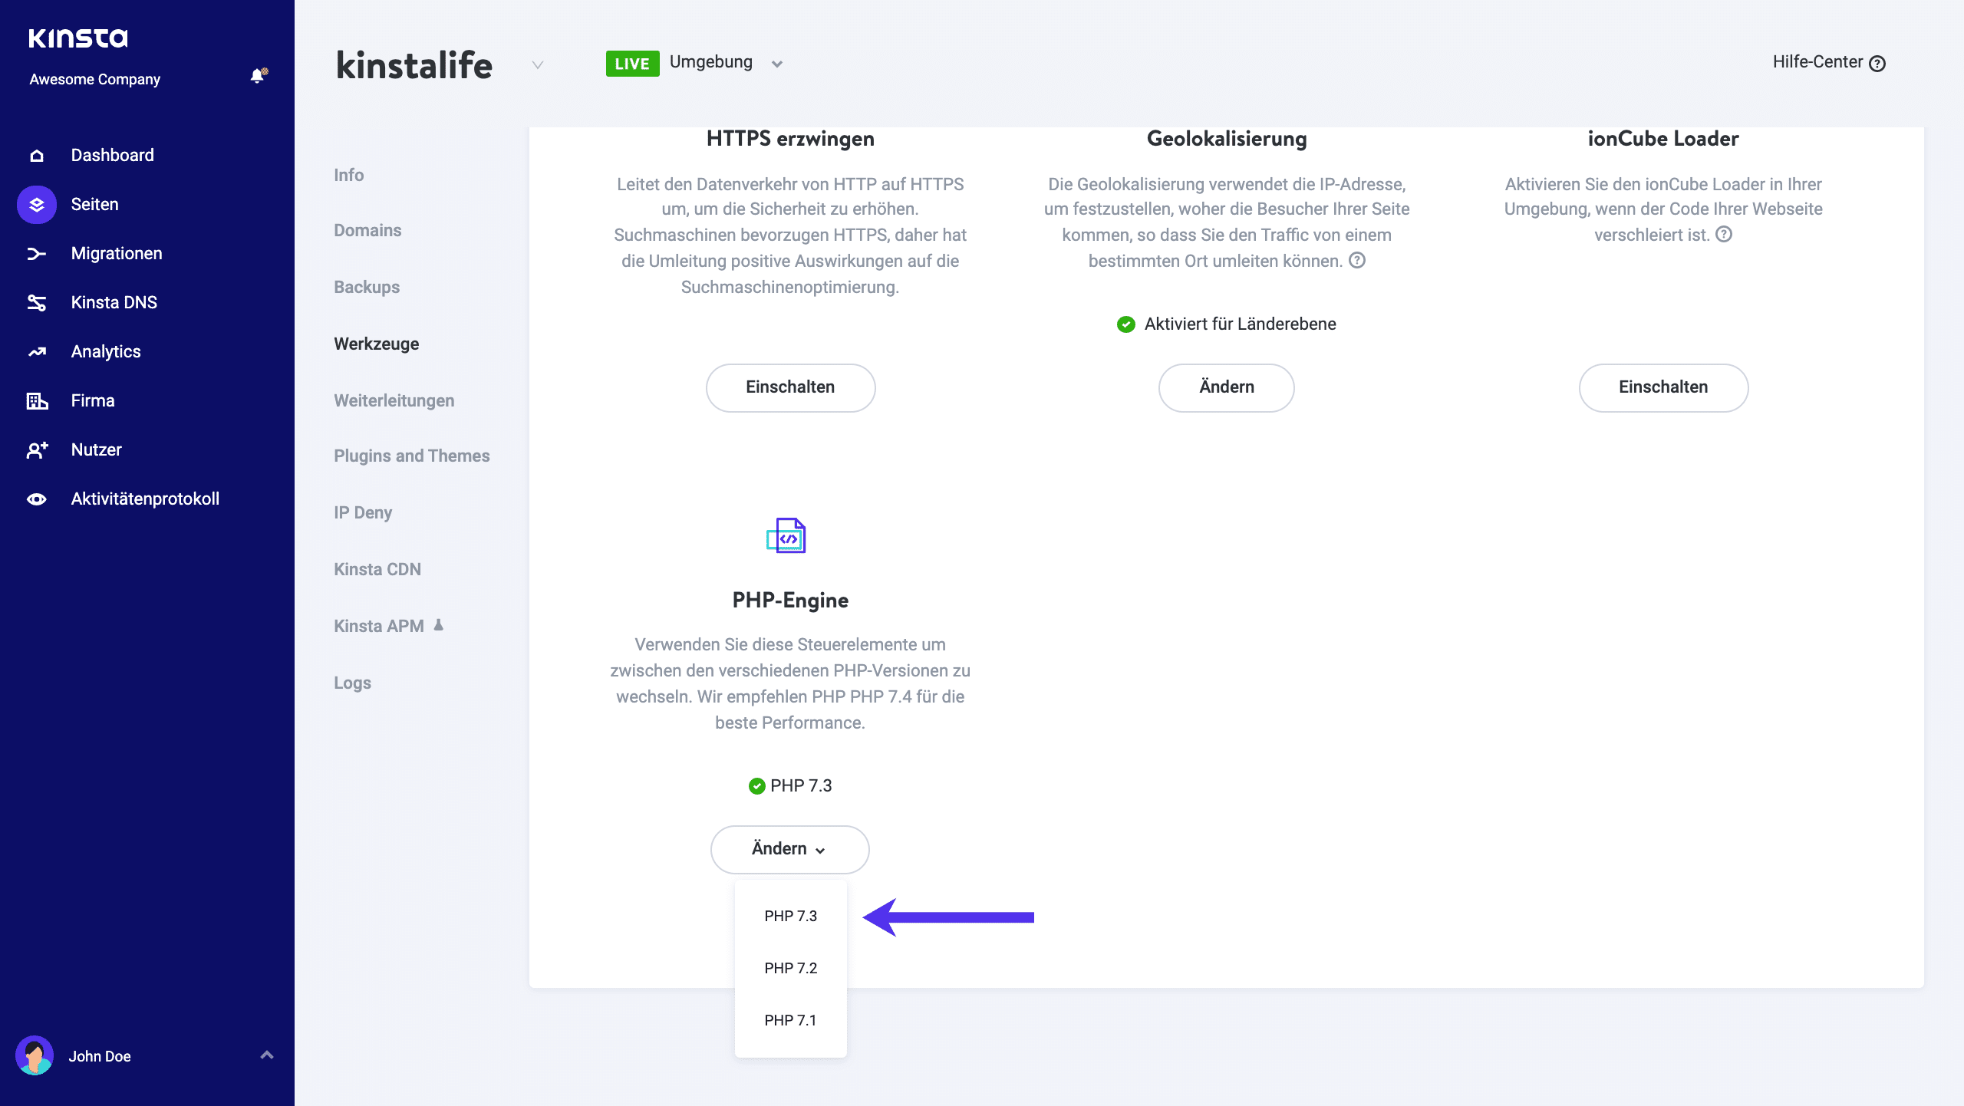Click the Aktiviert für Länderebene status checkmark
This screenshot has height=1106, width=1964.
coord(1125,324)
